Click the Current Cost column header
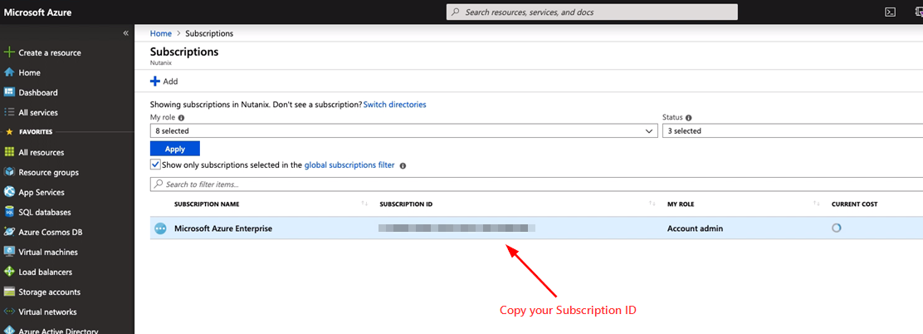923x334 pixels. 854,204
